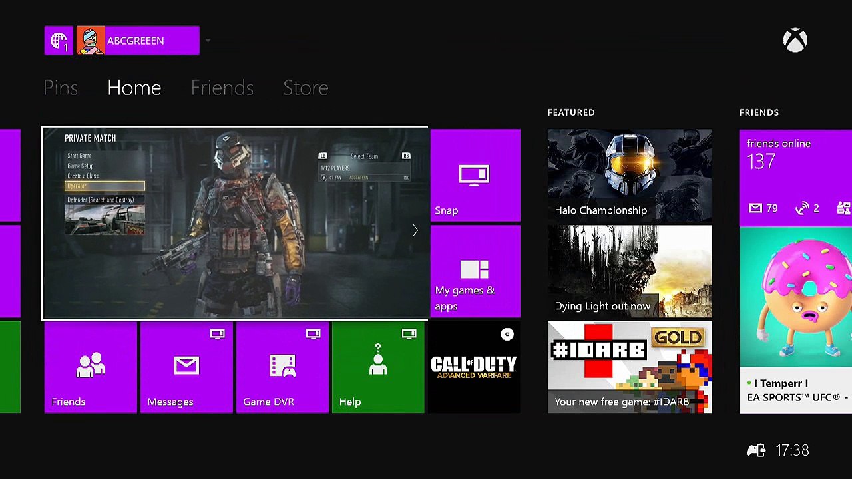Viewport: 852px width, 479px height.
Task: Open the free game #IDARB tile
Action: coord(630,367)
